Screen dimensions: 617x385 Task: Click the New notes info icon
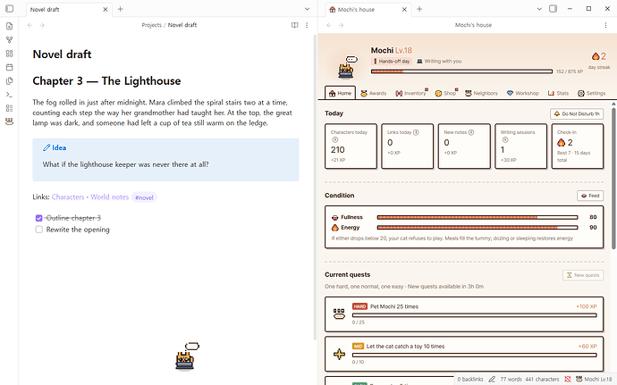pos(471,132)
